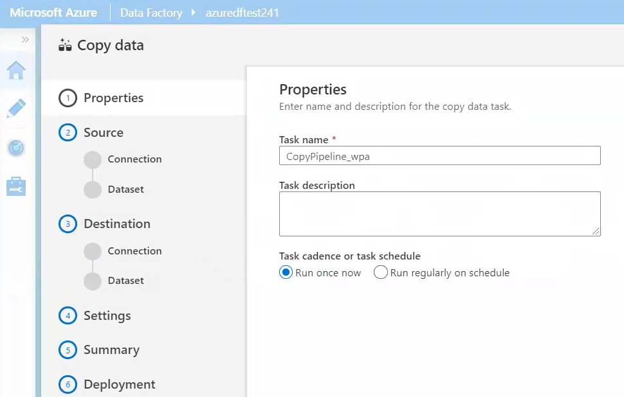The image size is (624, 397).
Task: Open the Home icon in sidebar
Action: point(16,70)
